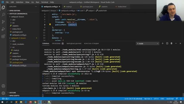Image resolution: width=184 pixels, height=104 pixels.
Task: Open Firefox from the taskbar
Action: click(x=30, y=102)
